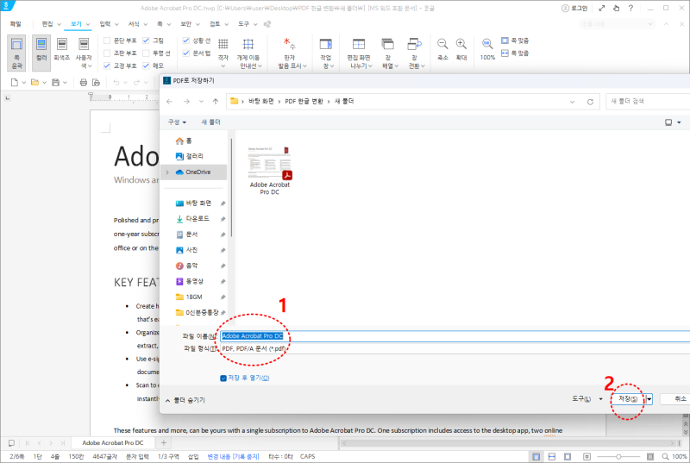Click the new document icon

coord(15,82)
